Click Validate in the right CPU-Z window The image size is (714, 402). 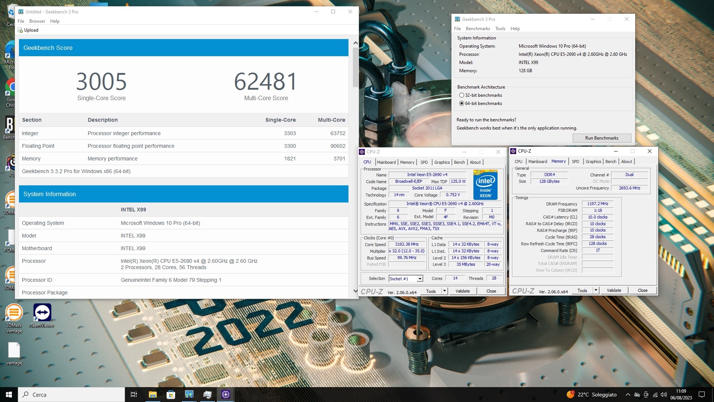click(x=614, y=290)
